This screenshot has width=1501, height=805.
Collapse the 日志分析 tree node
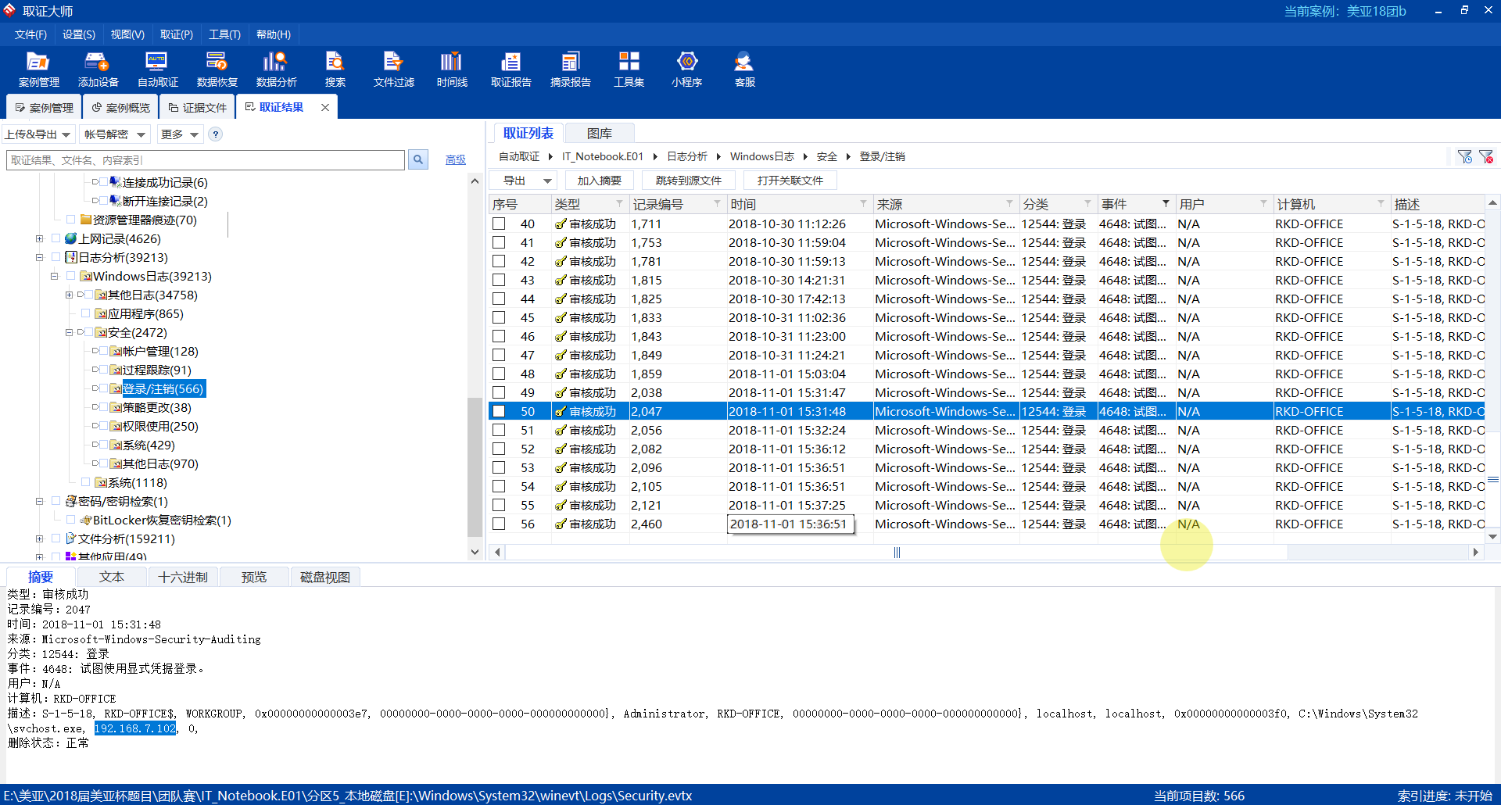[39, 257]
